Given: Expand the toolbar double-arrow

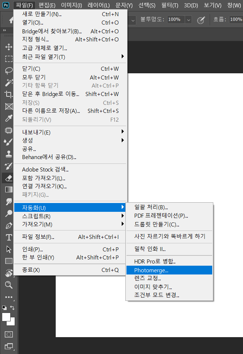Looking at the screenshot, I should 4,30.
